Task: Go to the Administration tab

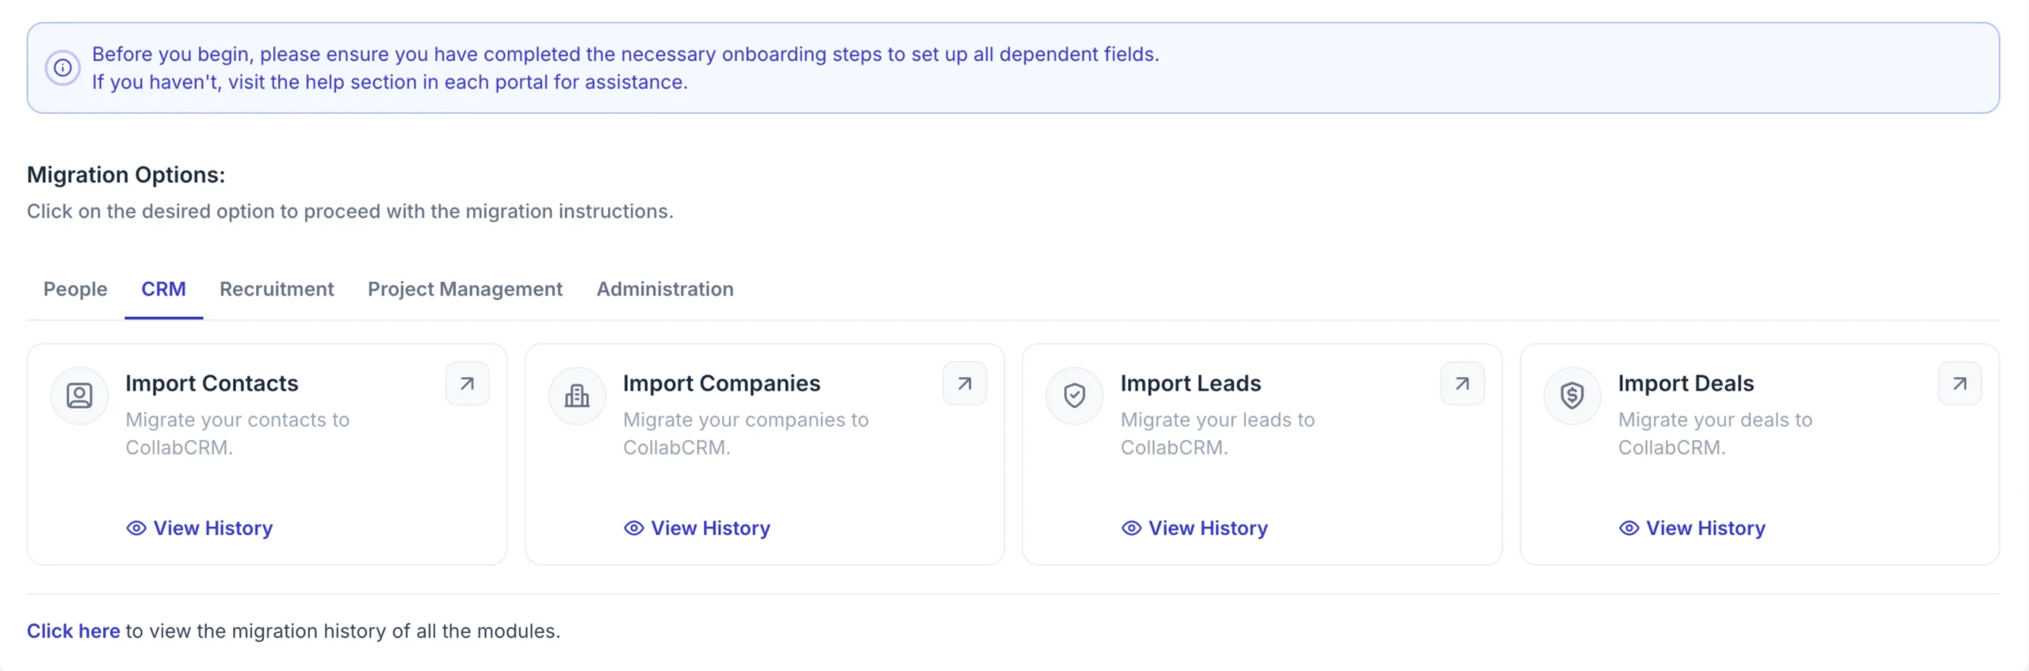Action: click(x=665, y=289)
